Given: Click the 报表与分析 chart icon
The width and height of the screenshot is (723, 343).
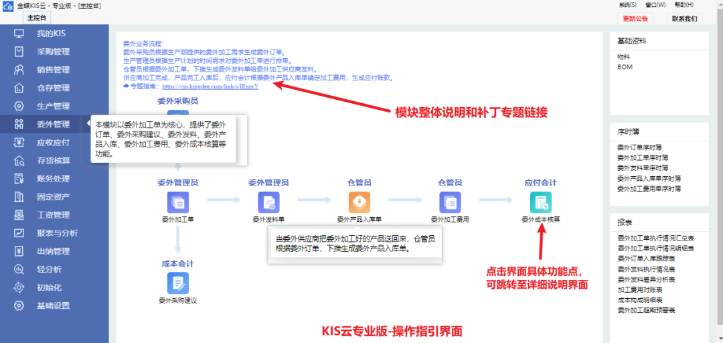Looking at the screenshot, I should (x=19, y=233).
